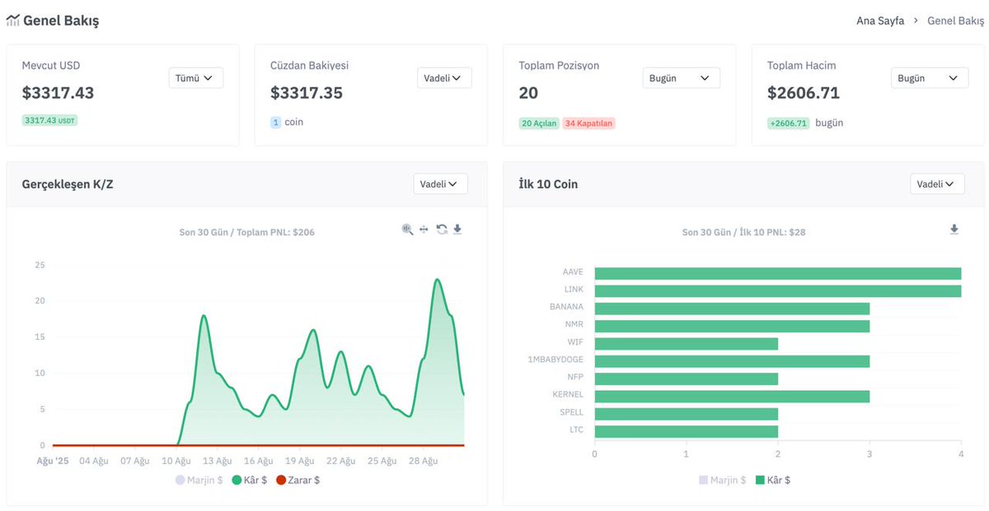
Task: Click the 1MBABYDOGE axis label
Action: pyautogui.click(x=555, y=360)
